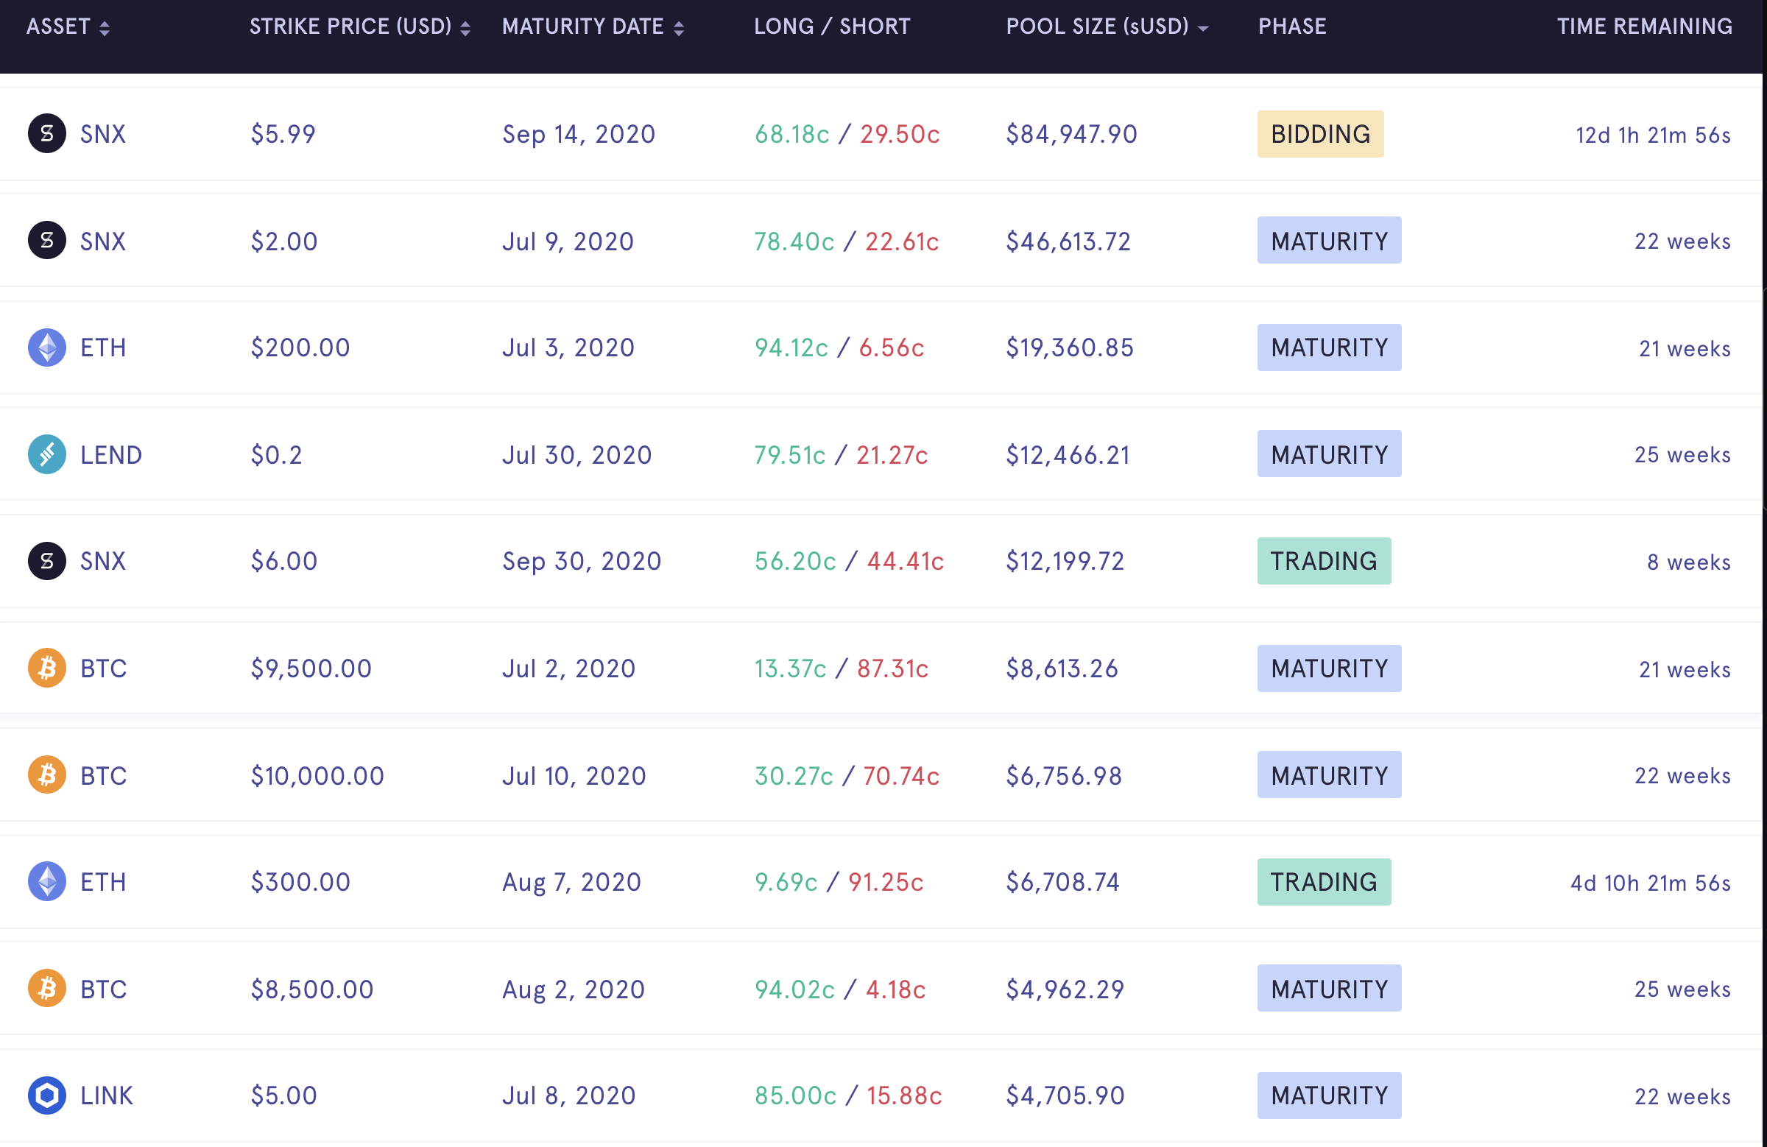Click the strike price $0.2

(276, 455)
